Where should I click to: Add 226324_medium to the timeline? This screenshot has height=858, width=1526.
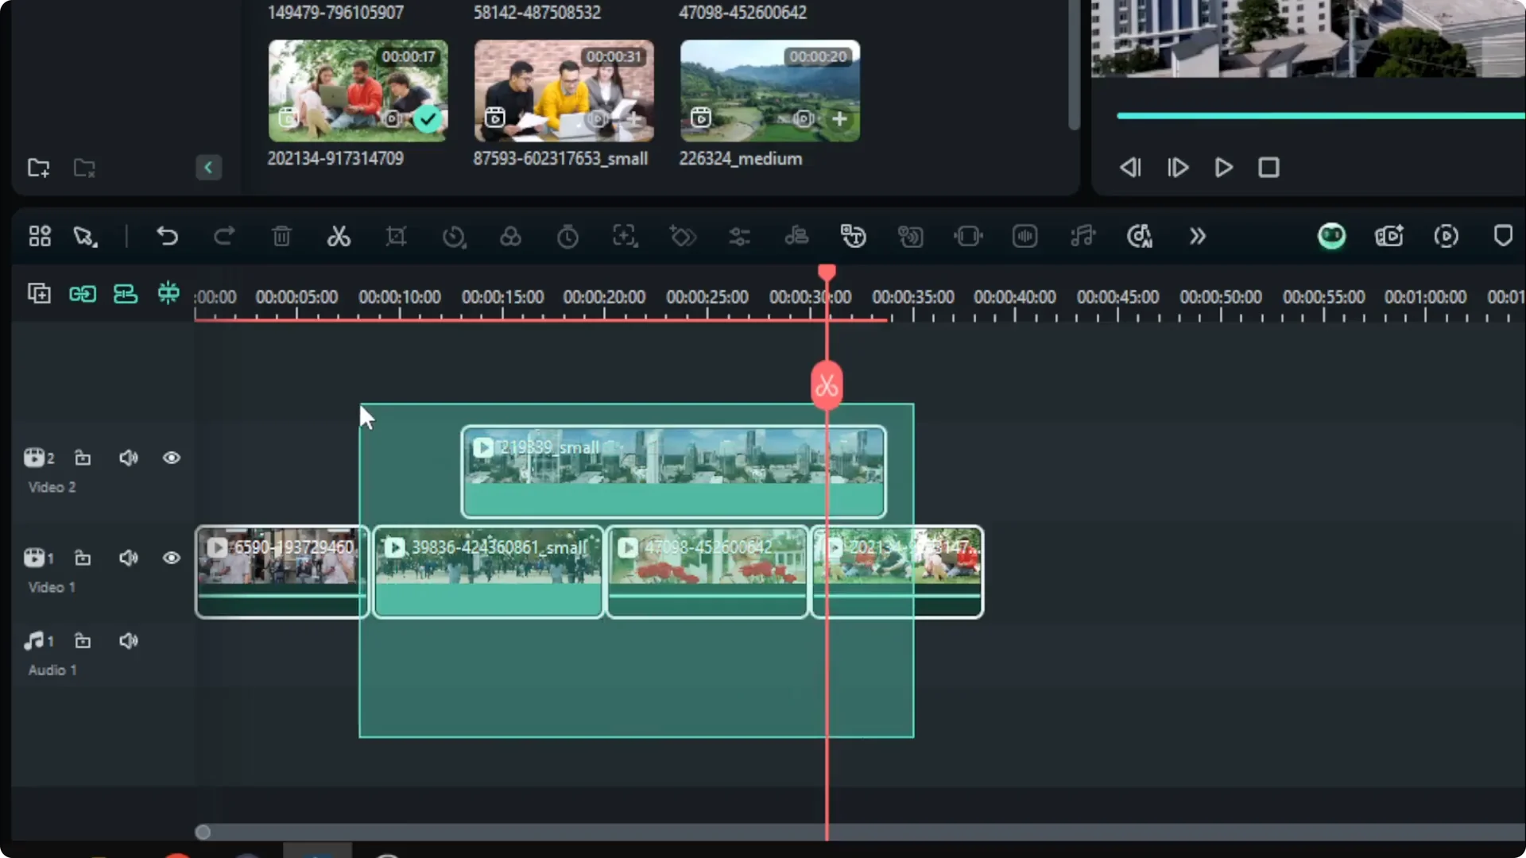point(840,119)
